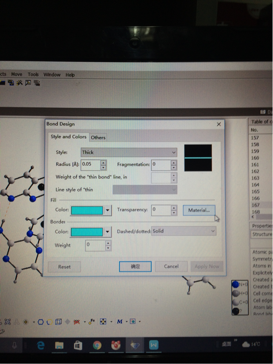
Task: Increase Fragmentation with its up spinner arrow
Action: 173,162
